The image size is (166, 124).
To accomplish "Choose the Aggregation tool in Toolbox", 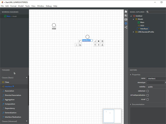I will (10, 100).
